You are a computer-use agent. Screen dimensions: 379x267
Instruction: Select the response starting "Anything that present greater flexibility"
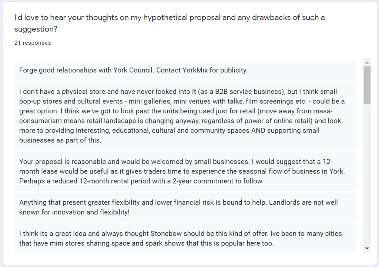[x=186, y=207]
